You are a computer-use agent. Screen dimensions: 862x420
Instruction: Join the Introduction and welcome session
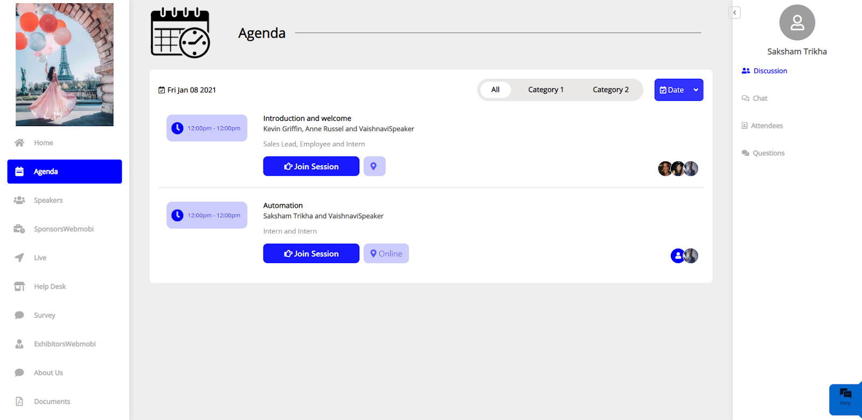311,166
